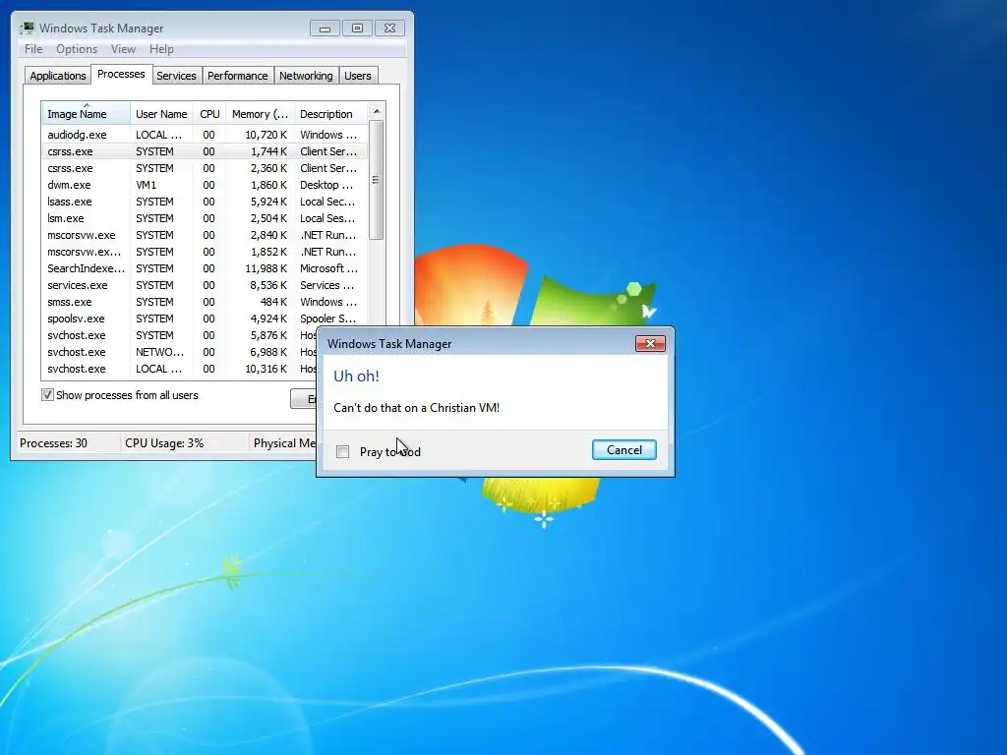Close the Uh oh! dialog with X
Viewport: 1007px width, 755px height.
(650, 343)
